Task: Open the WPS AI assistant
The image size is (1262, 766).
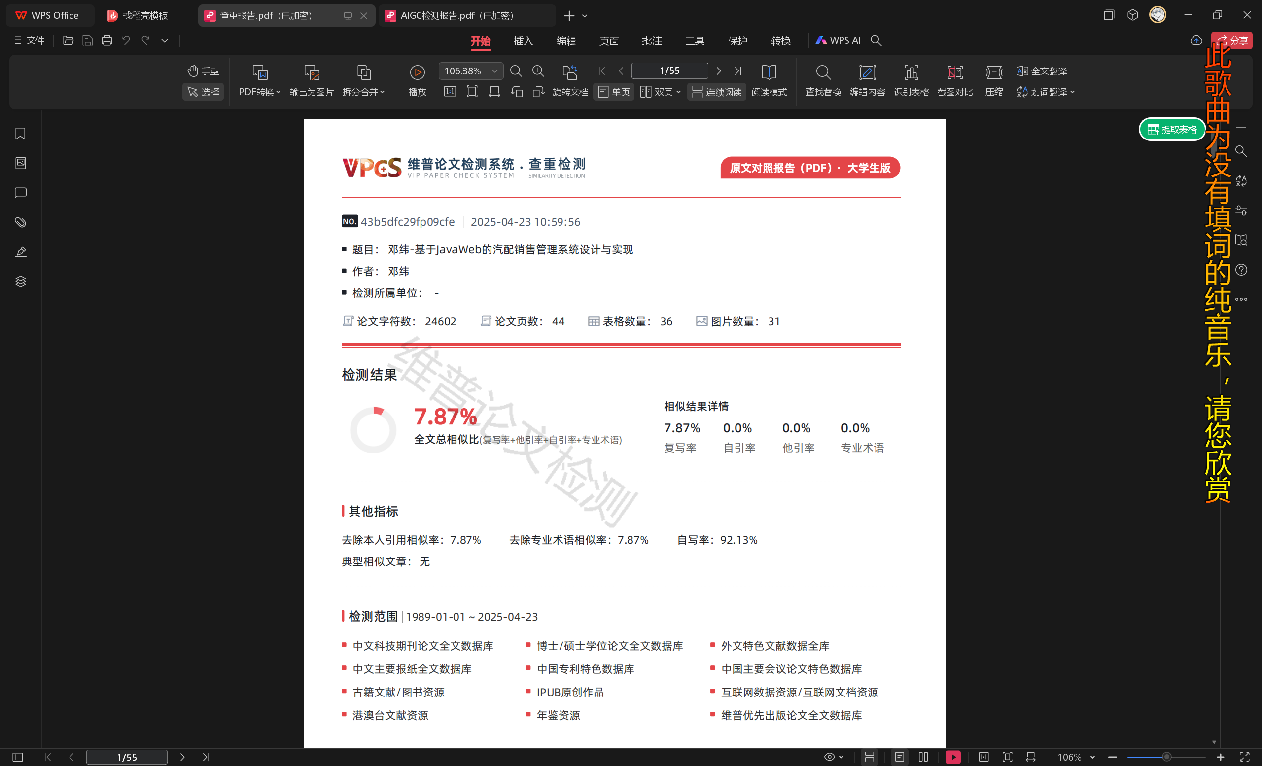Action: [x=838, y=40]
